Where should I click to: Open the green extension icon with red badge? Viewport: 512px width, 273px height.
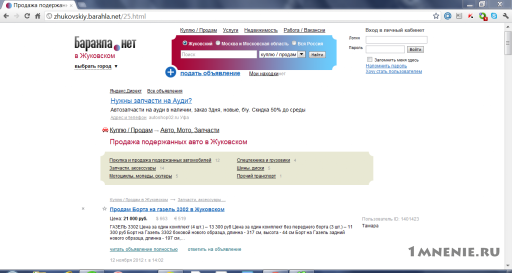click(x=483, y=16)
